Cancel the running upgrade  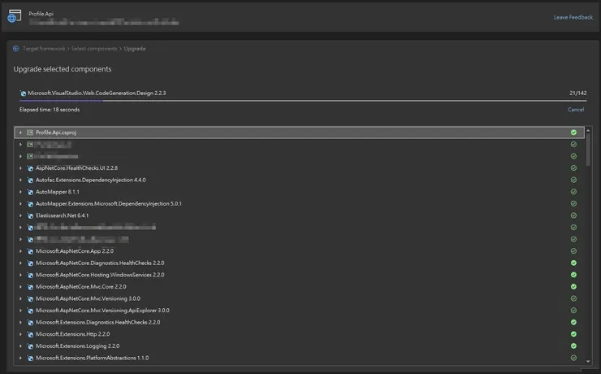(575, 110)
